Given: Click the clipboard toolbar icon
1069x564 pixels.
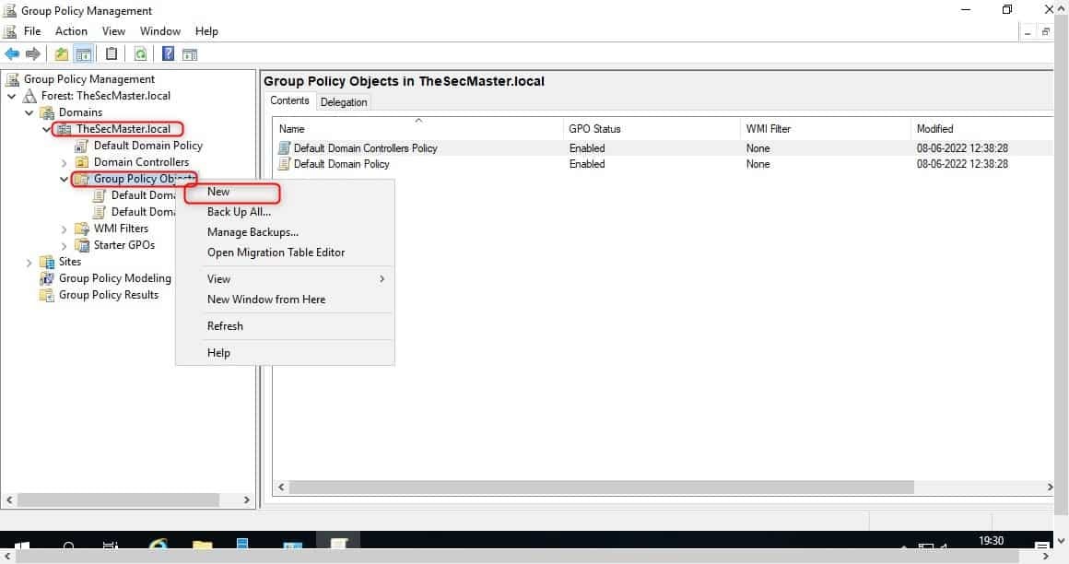Looking at the screenshot, I should 112,53.
